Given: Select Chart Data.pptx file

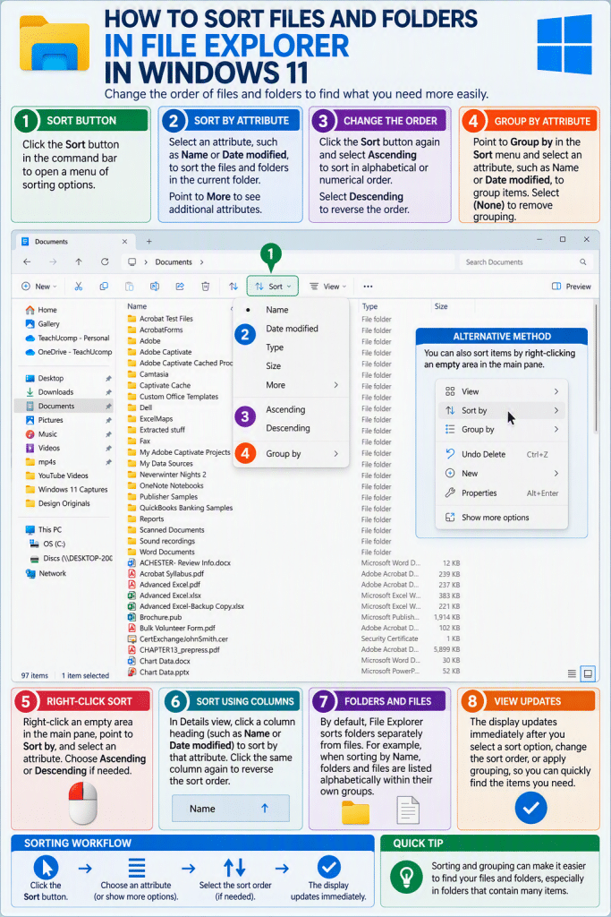Looking at the screenshot, I should (x=158, y=673).
